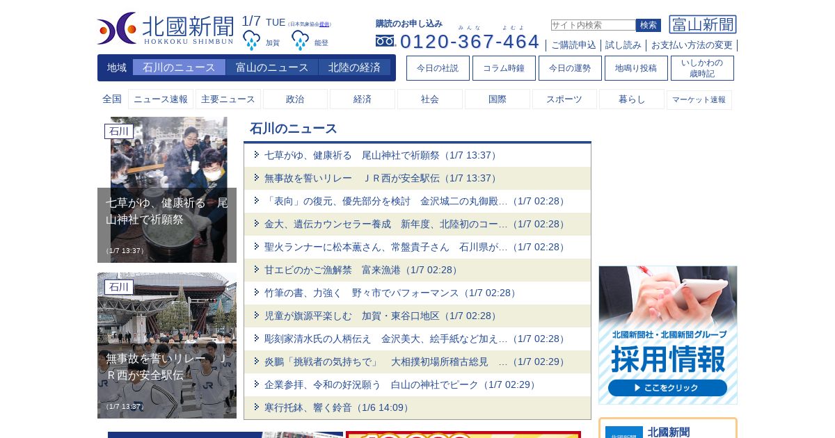
Task: Click the 石川 tag on shrine photo
Action: (119, 131)
